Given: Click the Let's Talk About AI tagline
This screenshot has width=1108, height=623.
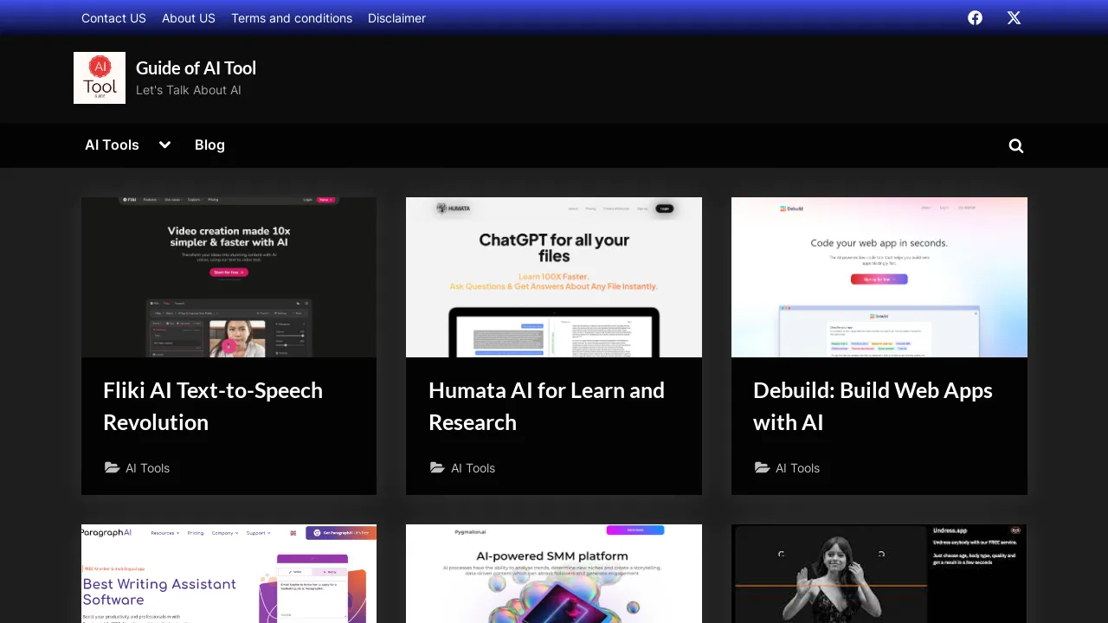Looking at the screenshot, I should pos(189,90).
